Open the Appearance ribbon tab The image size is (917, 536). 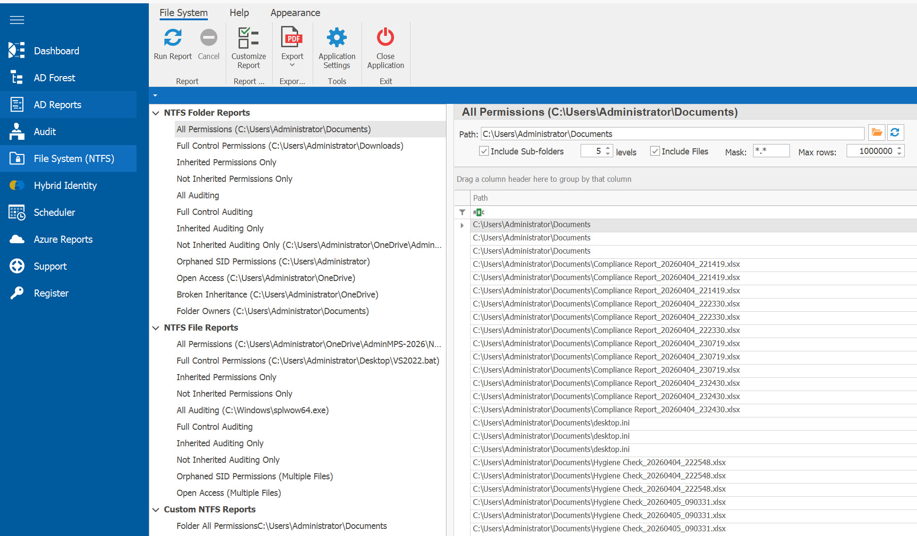pyautogui.click(x=295, y=13)
